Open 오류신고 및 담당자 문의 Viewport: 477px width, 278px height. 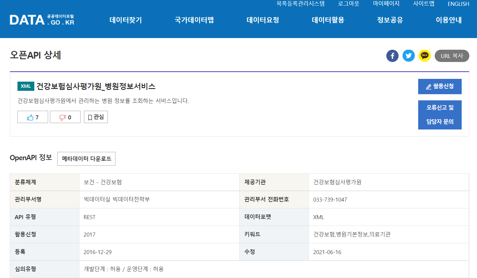click(440, 115)
